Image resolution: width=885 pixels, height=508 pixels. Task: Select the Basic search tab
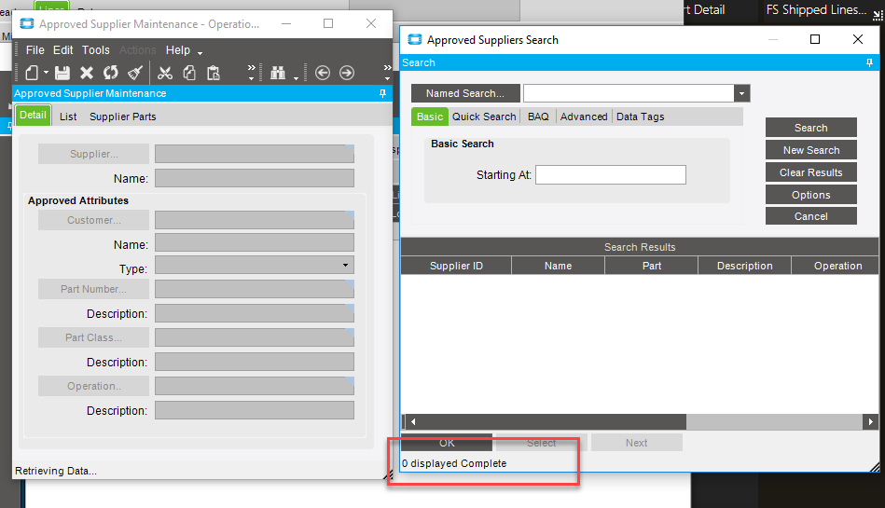[x=430, y=117]
